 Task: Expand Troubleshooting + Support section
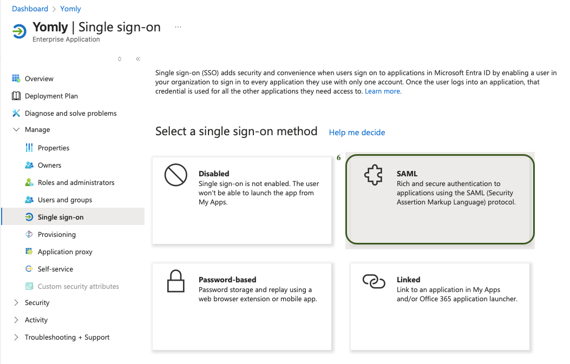click(x=16, y=337)
